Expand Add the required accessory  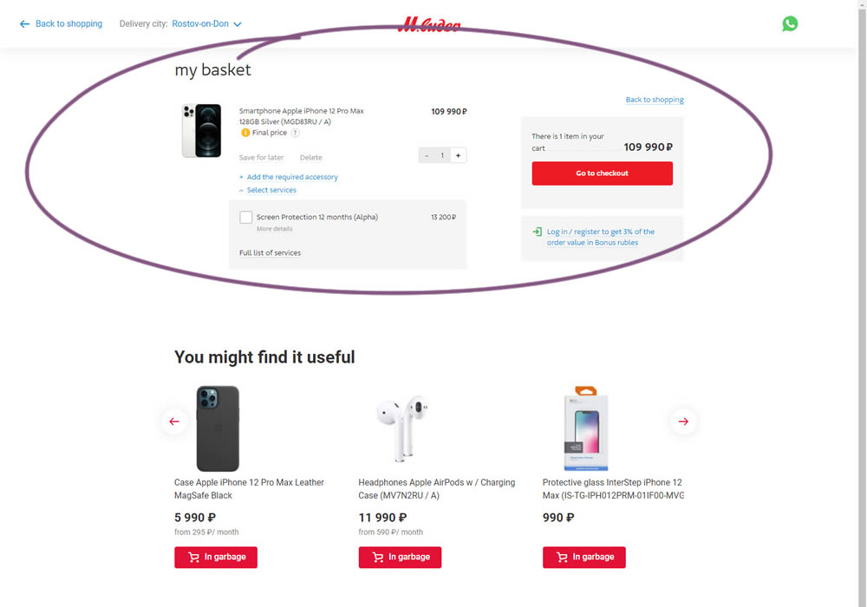coord(291,177)
